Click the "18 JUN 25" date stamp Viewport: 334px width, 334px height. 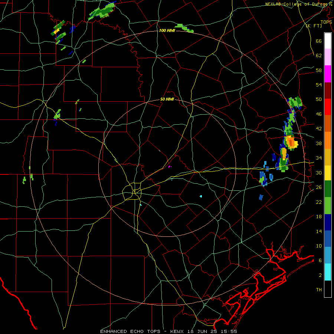tap(202, 331)
